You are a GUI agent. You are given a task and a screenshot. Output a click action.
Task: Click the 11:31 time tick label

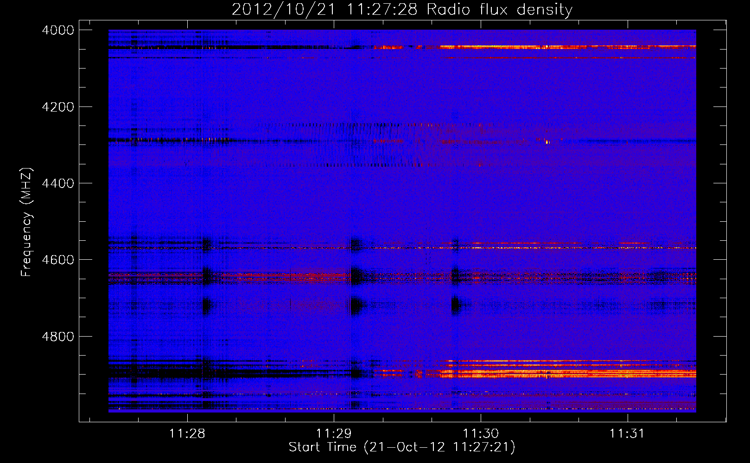click(627, 433)
